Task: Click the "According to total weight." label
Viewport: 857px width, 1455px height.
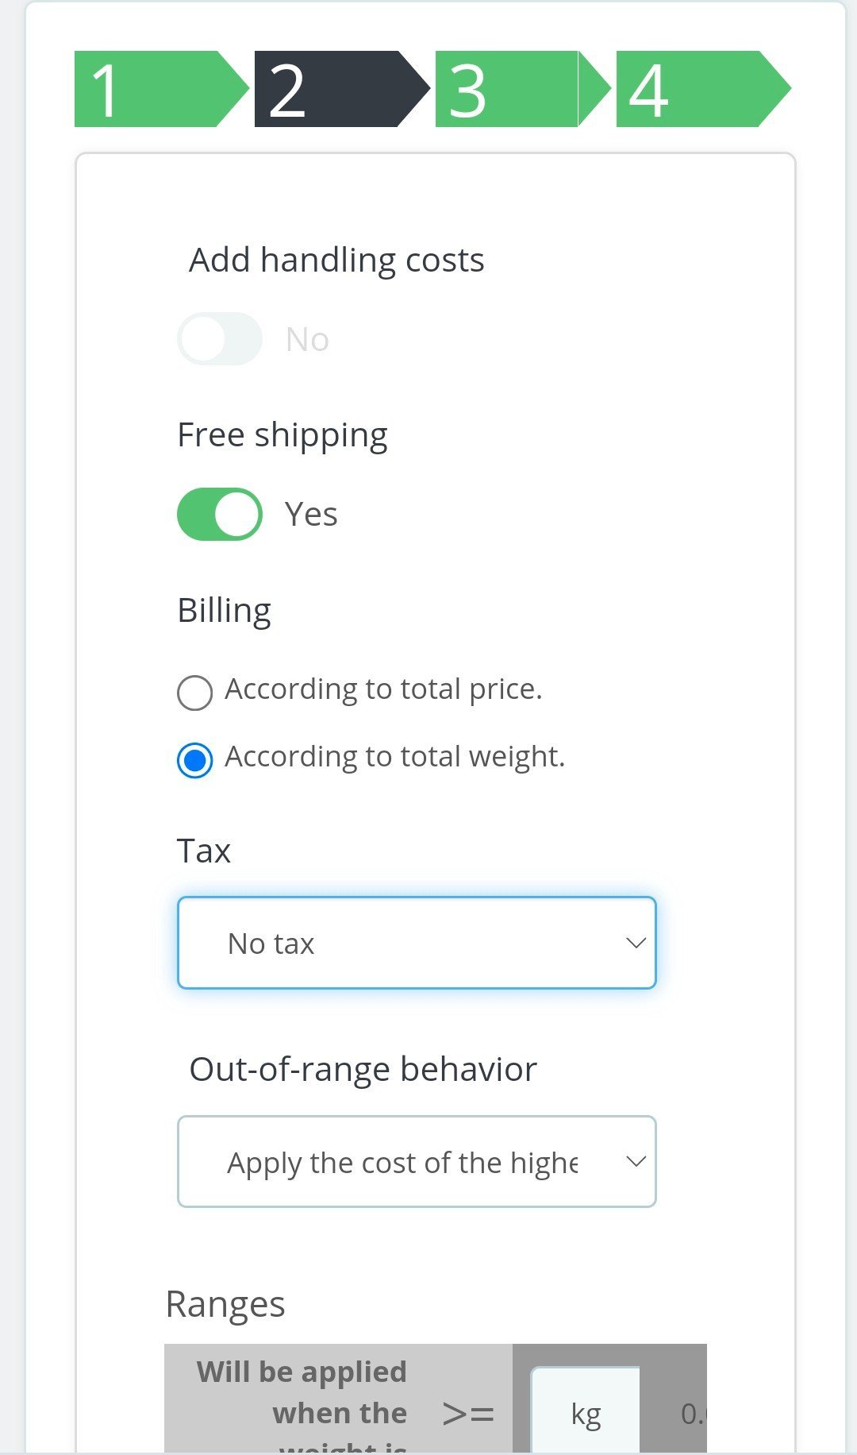Action: coord(394,757)
